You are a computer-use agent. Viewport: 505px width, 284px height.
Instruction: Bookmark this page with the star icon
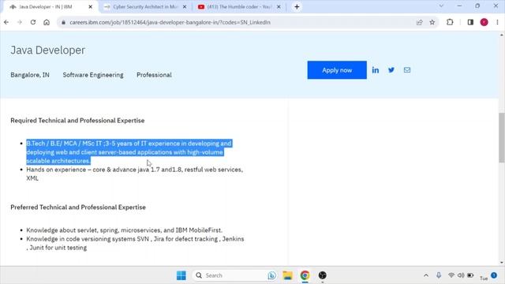[x=432, y=22]
